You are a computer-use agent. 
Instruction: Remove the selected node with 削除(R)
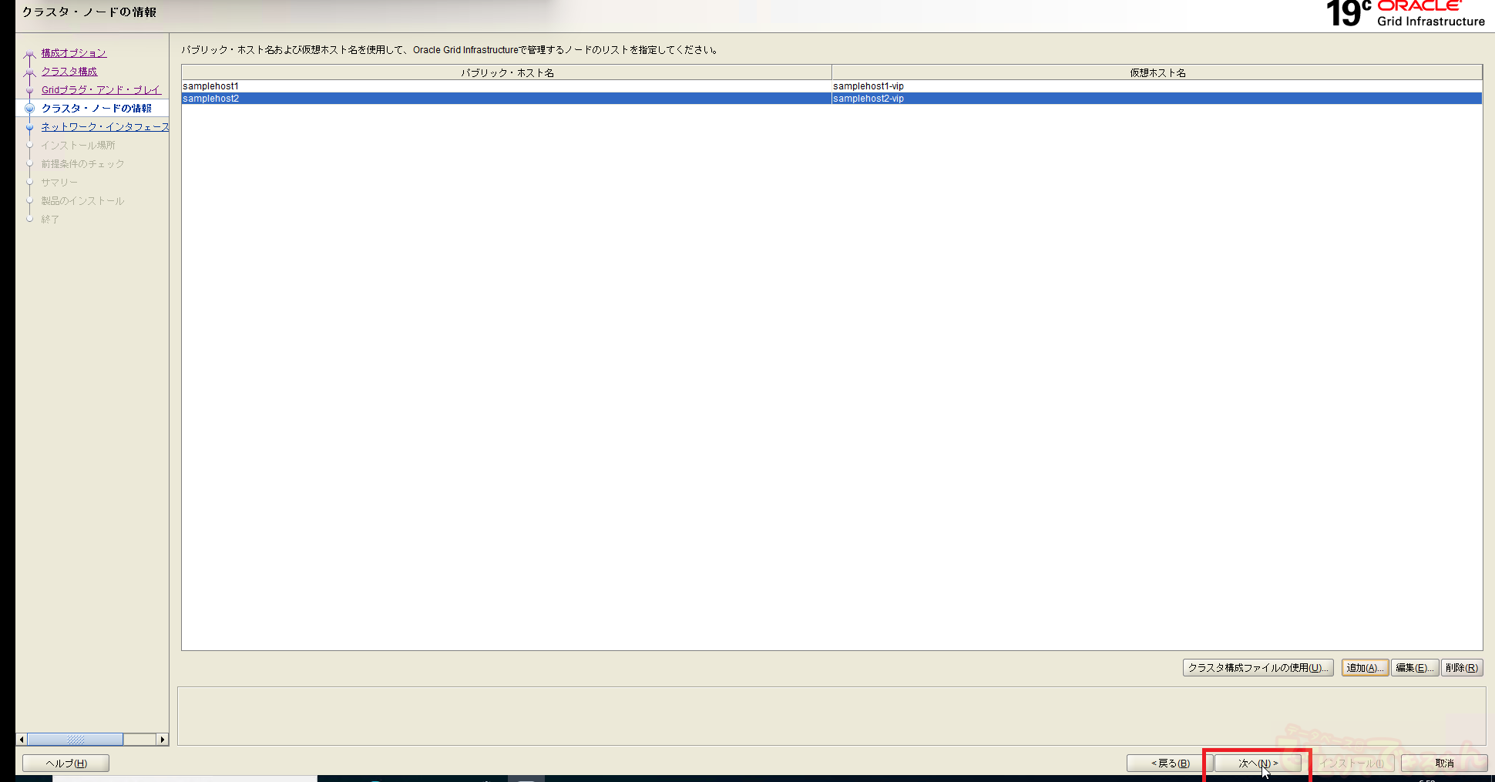coord(1461,667)
